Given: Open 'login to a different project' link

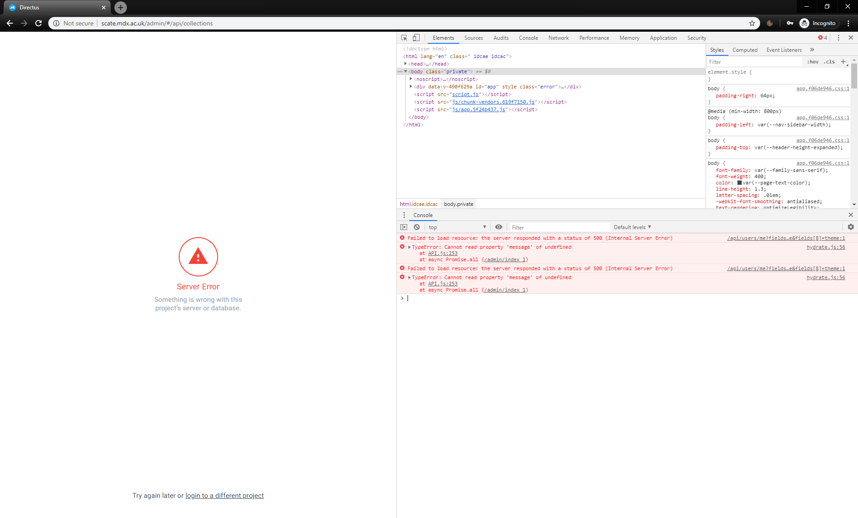Looking at the screenshot, I should coord(224,495).
